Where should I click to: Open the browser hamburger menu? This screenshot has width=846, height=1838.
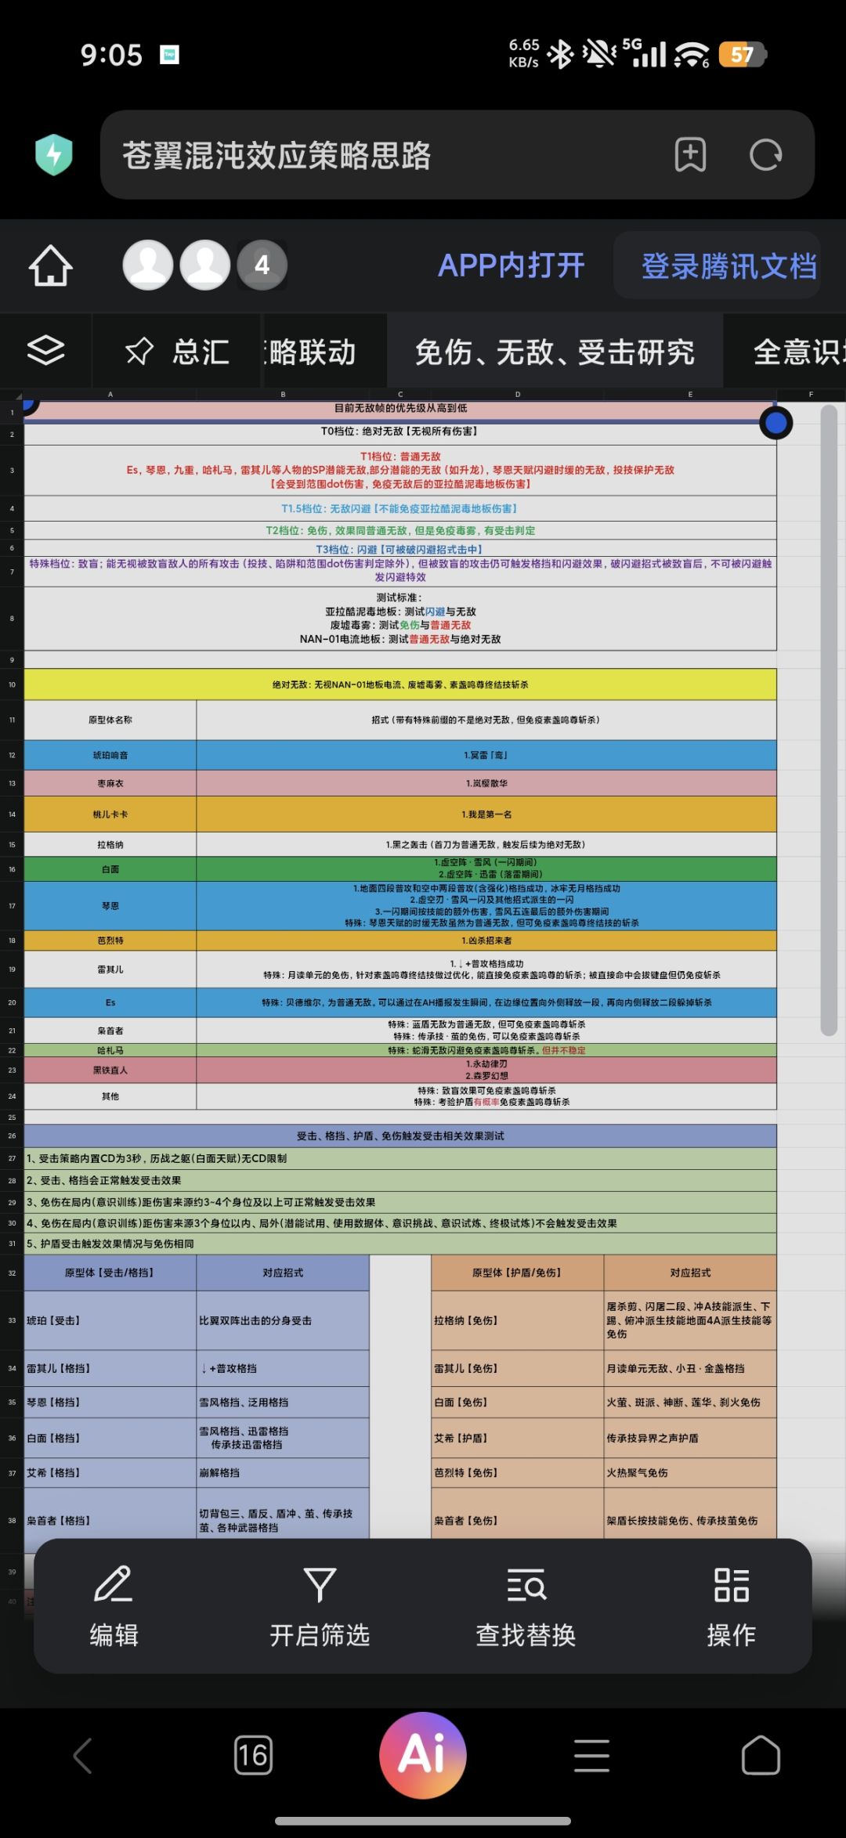click(x=591, y=1755)
